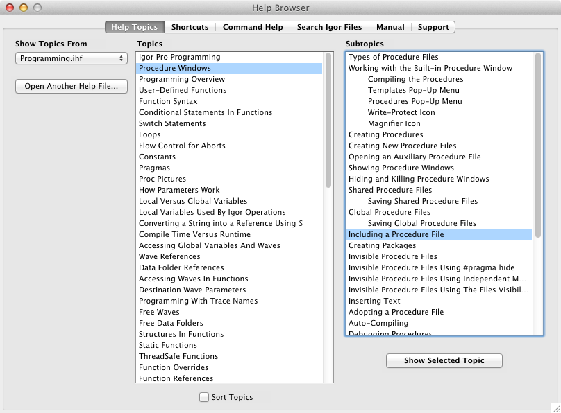
Task: Open the Programming.ihf help file dropdown
Action: 72,58
